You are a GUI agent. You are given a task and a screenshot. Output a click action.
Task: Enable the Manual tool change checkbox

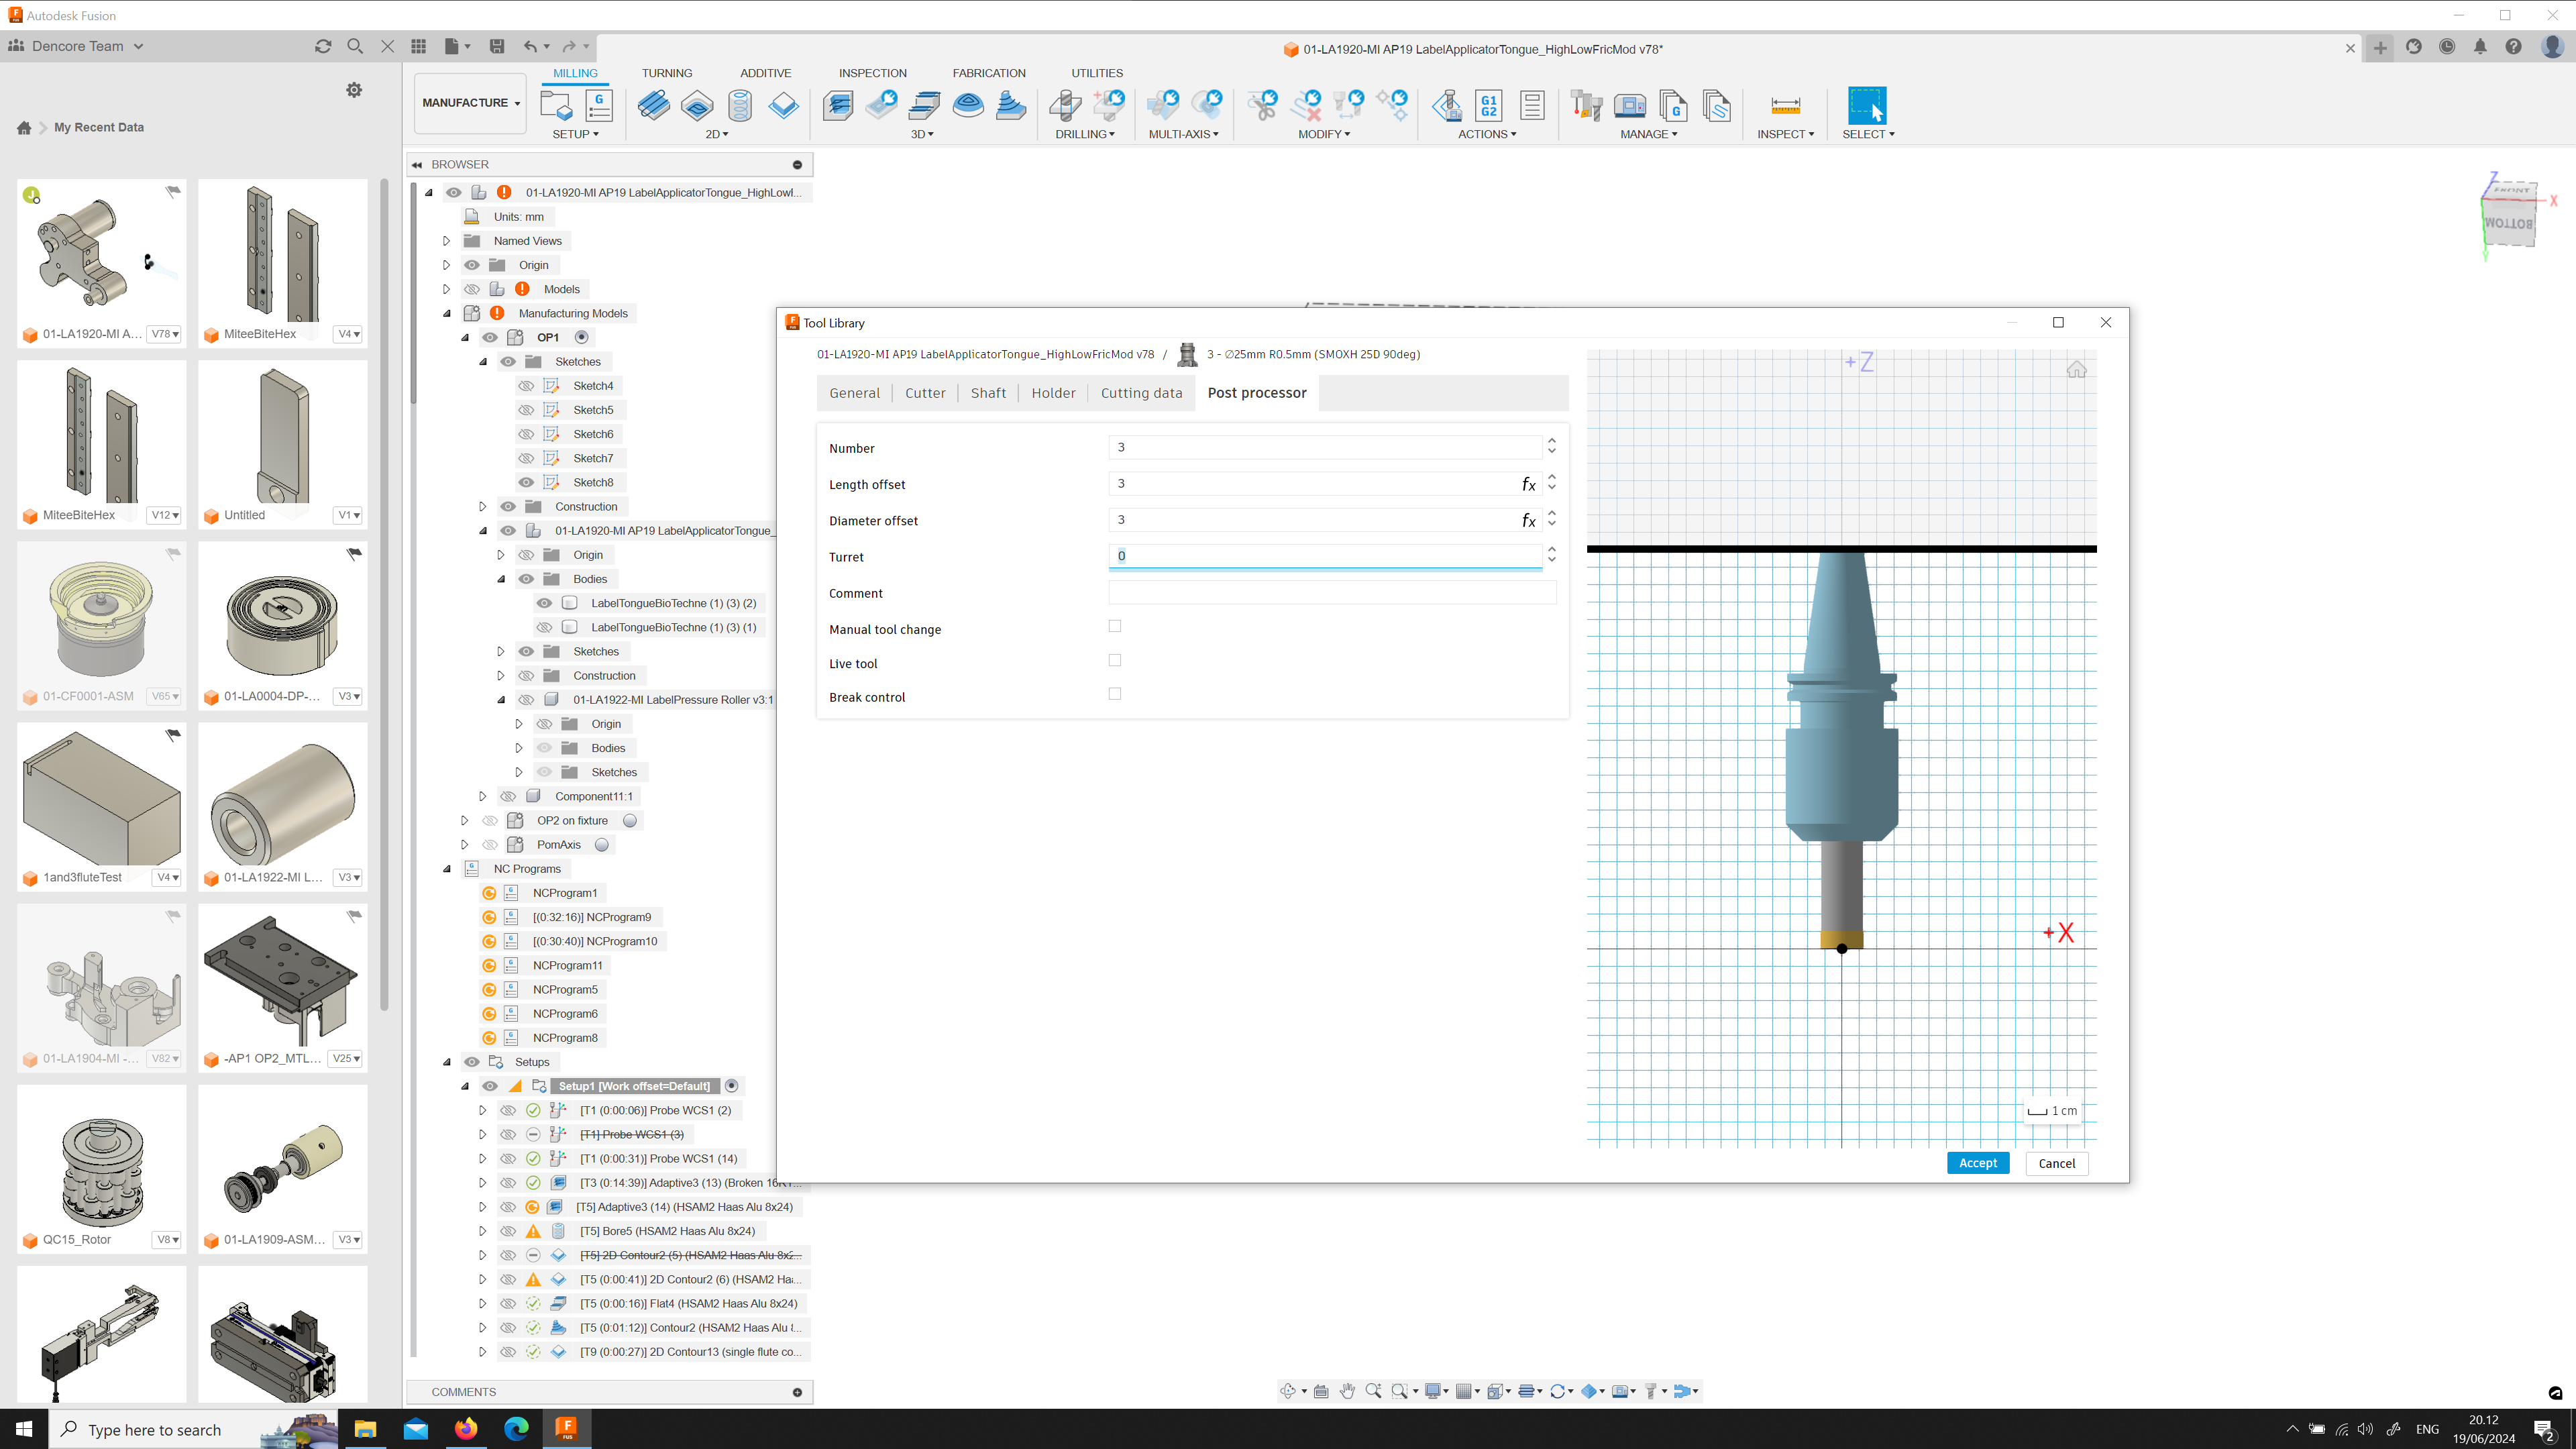tap(1115, 626)
